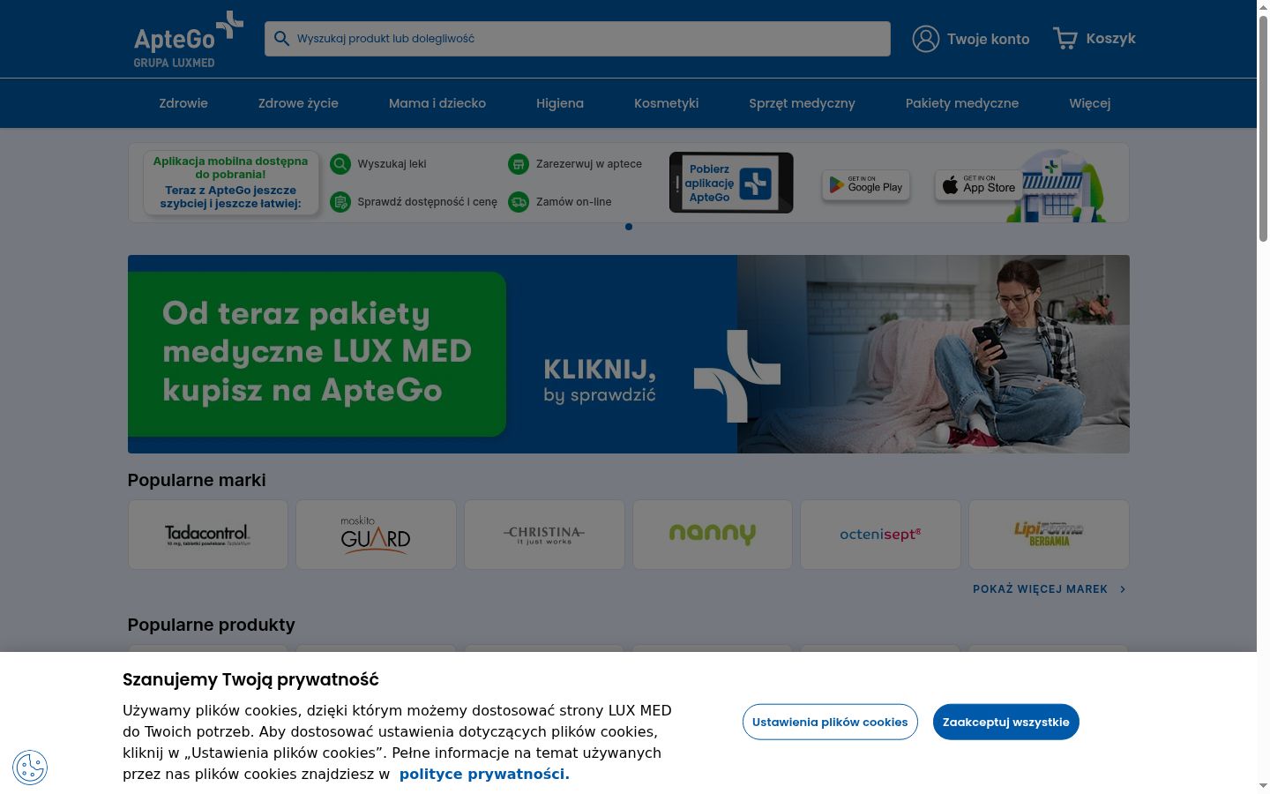Click the 'Popularne produkty' heading

pos(212,625)
